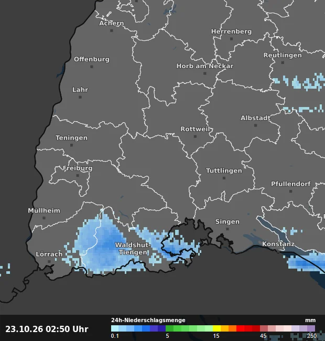
Task: Click the Albstadt location marker square
Action: coord(255,125)
